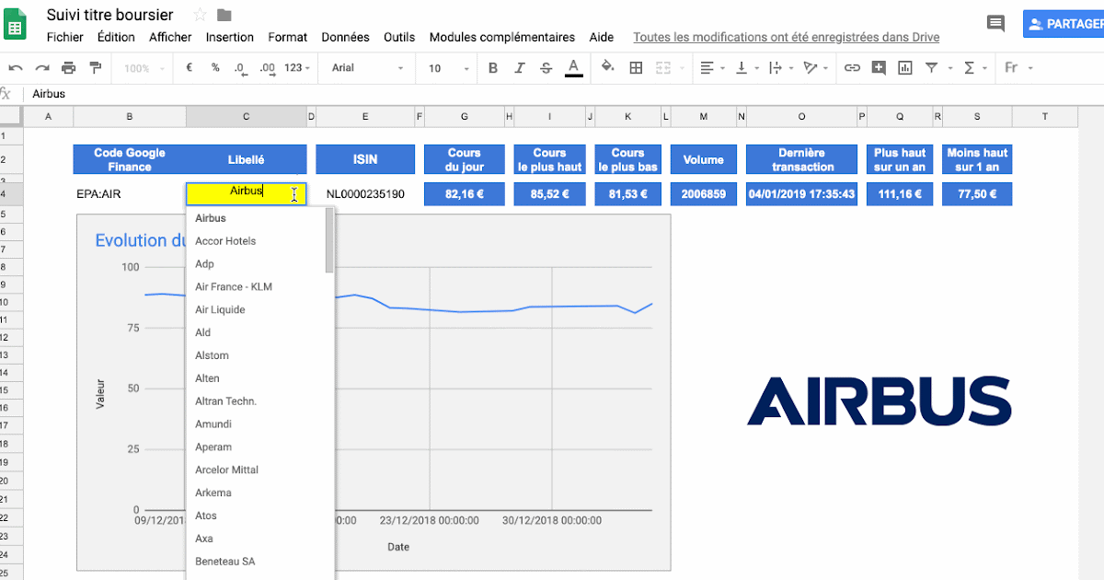1104x580 pixels.
Task: Open text rotation dropdown
Action: point(815,68)
